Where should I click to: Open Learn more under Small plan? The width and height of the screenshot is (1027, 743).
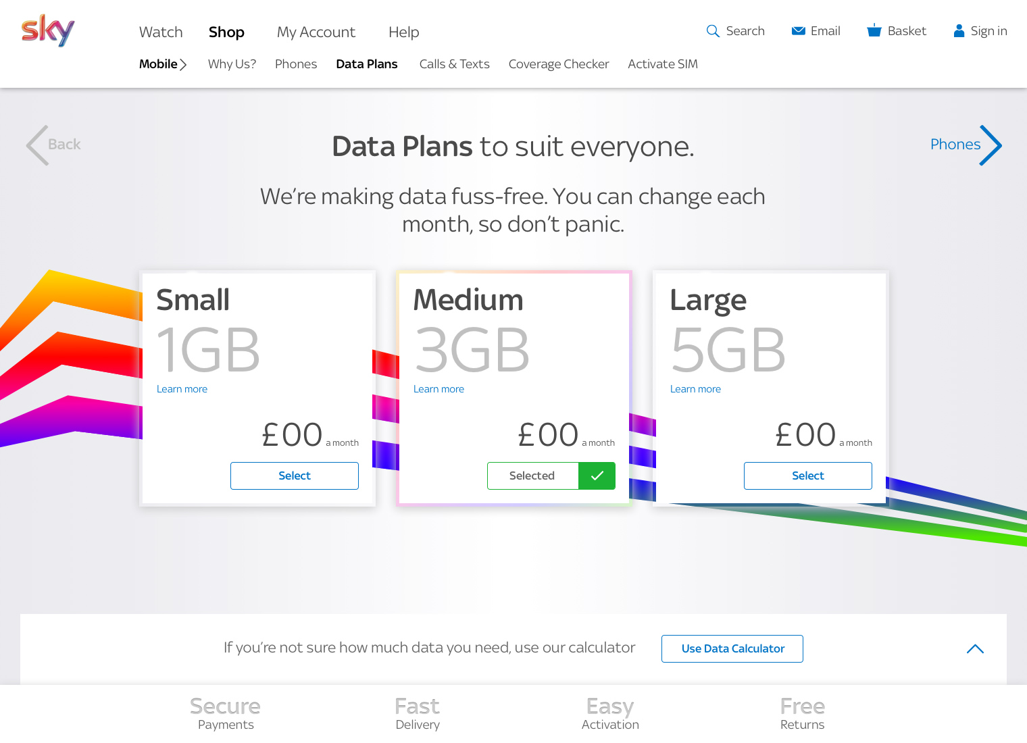point(182,389)
